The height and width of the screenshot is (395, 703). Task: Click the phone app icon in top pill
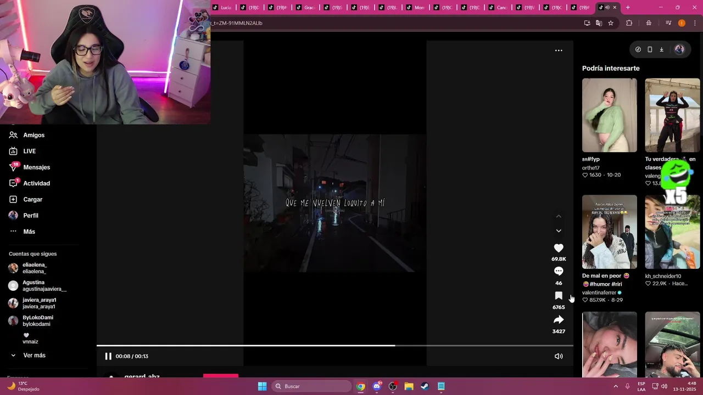[x=650, y=49]
